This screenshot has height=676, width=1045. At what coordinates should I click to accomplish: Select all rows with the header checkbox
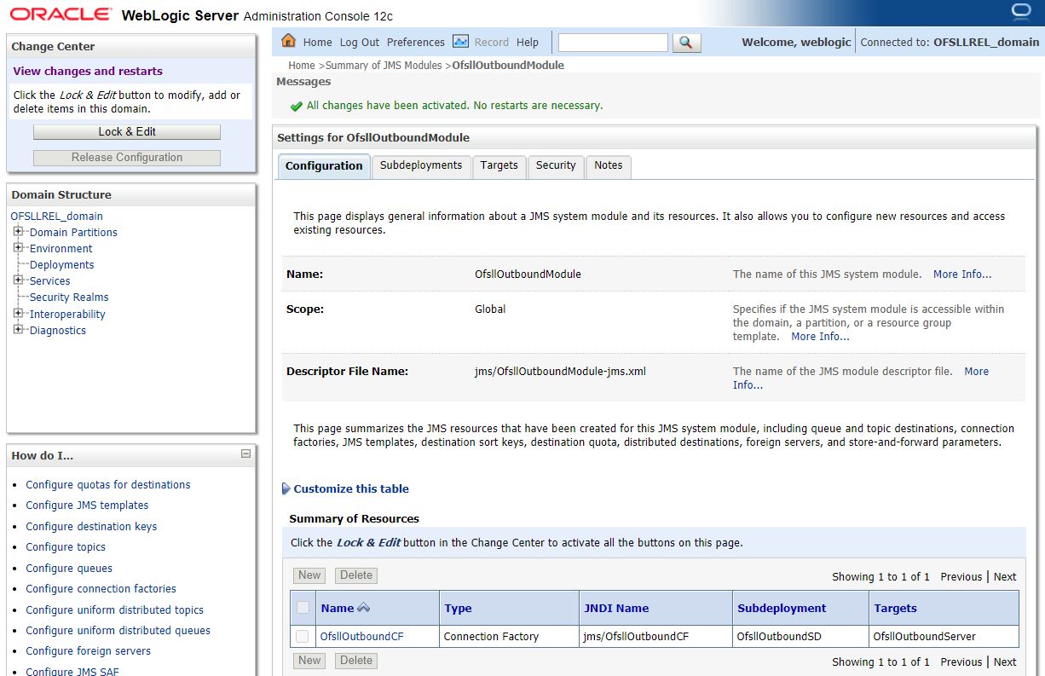(x=303, y=608)
